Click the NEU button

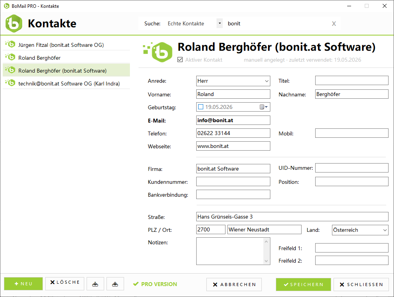click(x=23, y=284)
